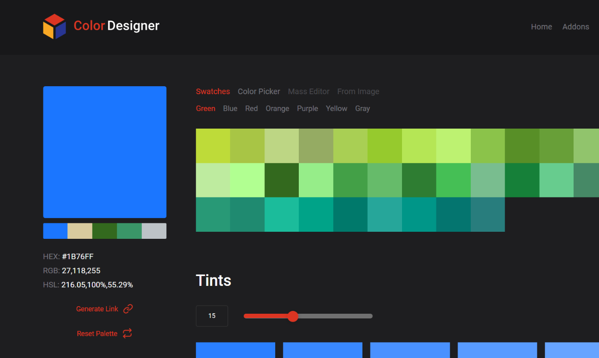599x358 pixels.
Task: Click the chain link icon beside Generate Link
Action: pos(128,309)
